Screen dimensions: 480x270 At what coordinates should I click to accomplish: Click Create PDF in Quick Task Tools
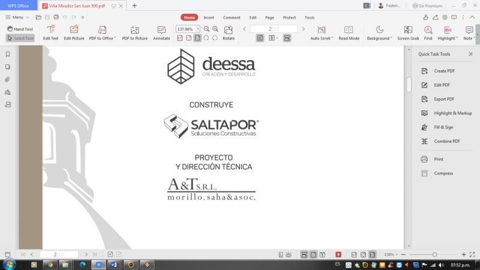(x=438, y=71)
